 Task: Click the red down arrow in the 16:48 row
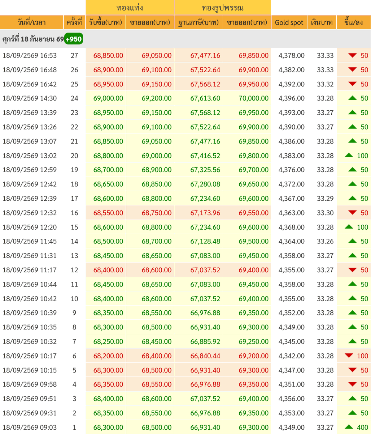pyautogui.click(x=353, y=70)
